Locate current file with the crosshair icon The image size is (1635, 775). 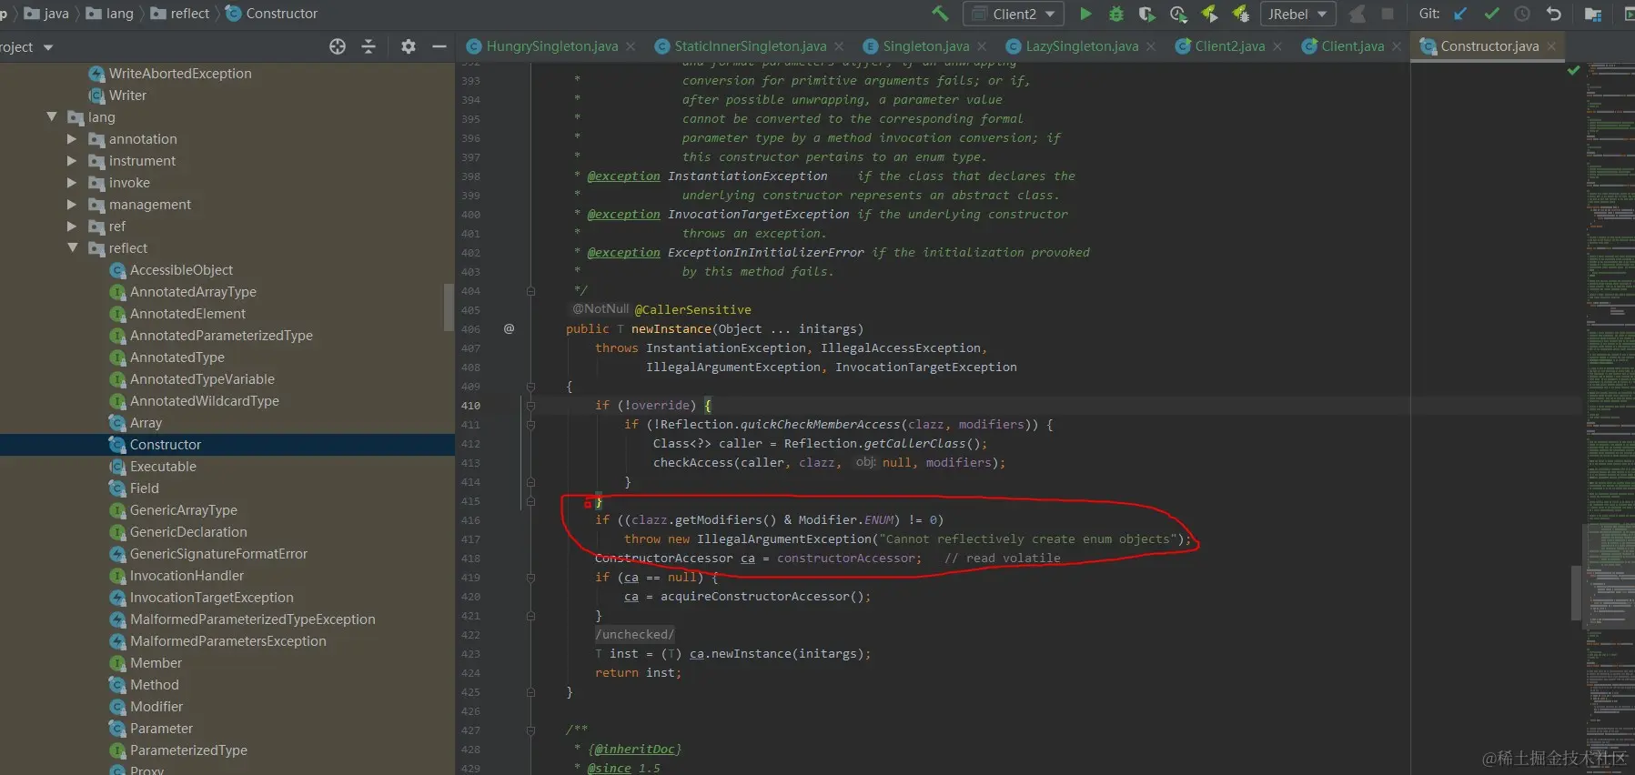[338, 46]
